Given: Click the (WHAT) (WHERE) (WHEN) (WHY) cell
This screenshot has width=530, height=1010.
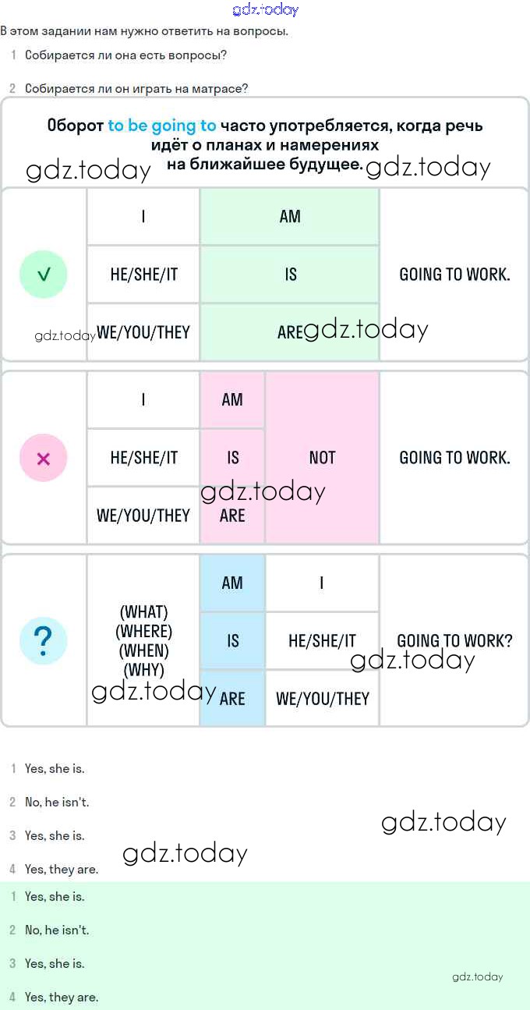Looking at the screenshot, I should 143,640.
